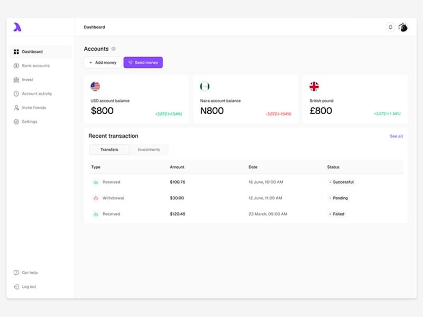Click the 12 June, 11:00 AM date
This screenshot has width=423, height=317.
pyautogui.click(x=265, y=198)
